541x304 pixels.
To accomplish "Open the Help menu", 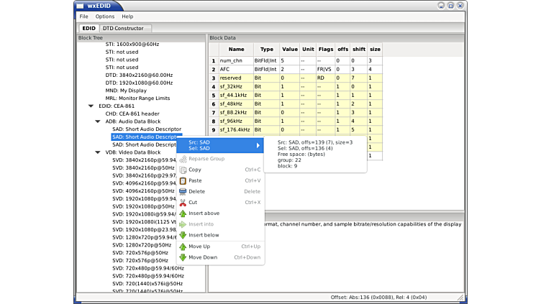I will pos(127,16).
